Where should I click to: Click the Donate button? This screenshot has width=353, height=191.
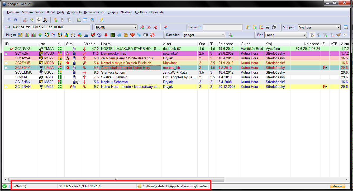pyautogui.click(x=337, y=186)
